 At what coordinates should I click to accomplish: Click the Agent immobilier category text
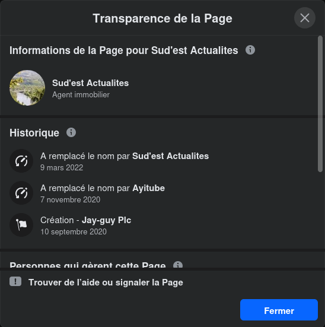[81, 95]
